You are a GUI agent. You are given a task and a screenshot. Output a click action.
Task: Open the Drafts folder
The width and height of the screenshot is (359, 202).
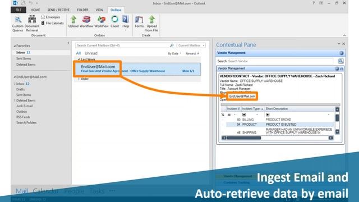20,89
